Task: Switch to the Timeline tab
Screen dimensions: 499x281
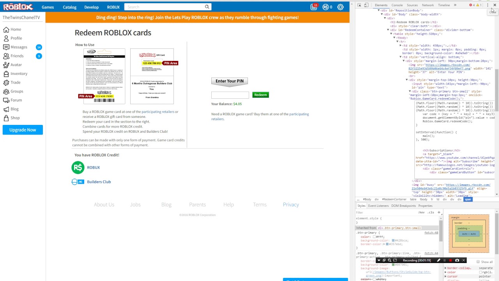Action: click(x=444, y=5)
